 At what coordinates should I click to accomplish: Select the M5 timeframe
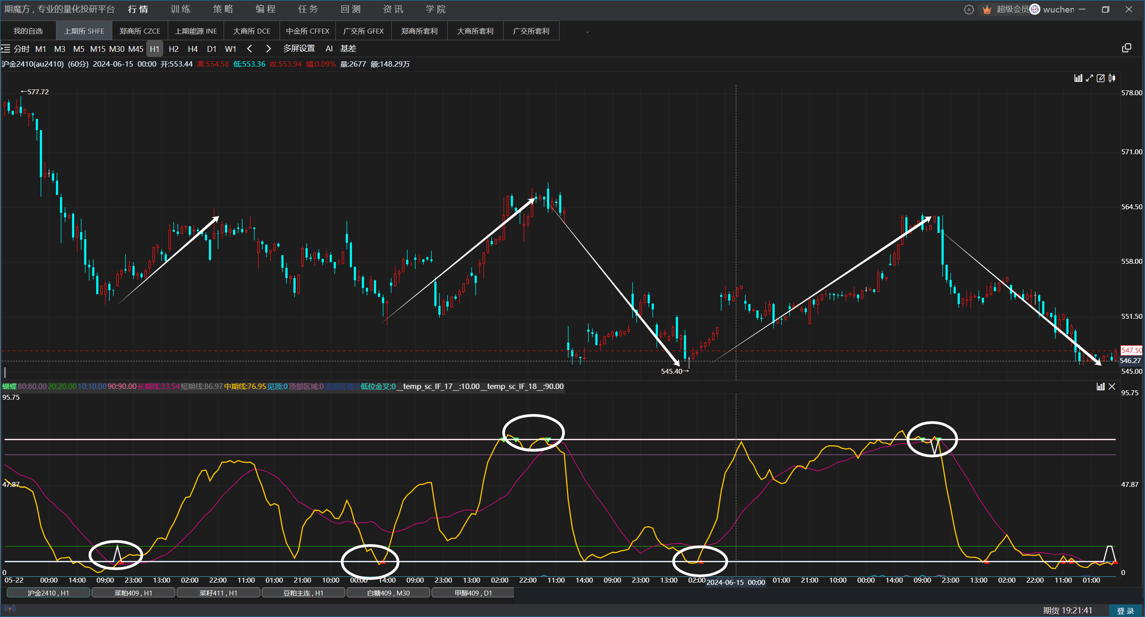pyautogui.click(x=79, y=49)
